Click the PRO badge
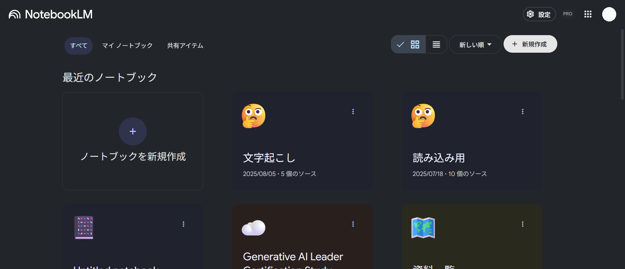The height and width of the screenshot is (269, 625). [x=567, y=14]
